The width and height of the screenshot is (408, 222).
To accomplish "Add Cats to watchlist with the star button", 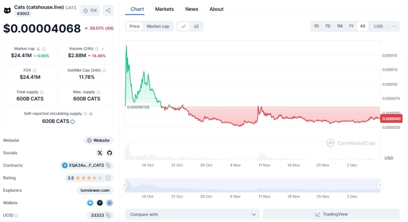I will (x=90, y=11).
